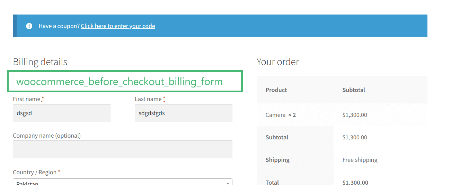Click the Total row label
The width and height of the screenshot is (451, 185).
pyautogui.click(x=272, y=182)
